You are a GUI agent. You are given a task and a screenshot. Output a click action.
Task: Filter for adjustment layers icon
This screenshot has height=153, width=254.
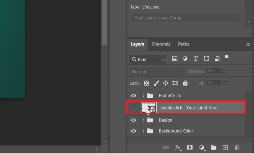(x=185, y=59)
